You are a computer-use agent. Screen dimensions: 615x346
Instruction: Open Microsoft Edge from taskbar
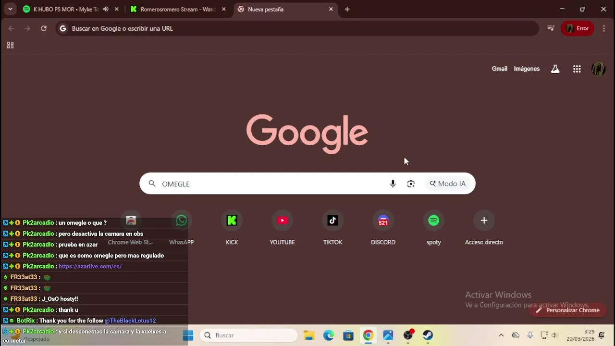click(x=329, y=335)
